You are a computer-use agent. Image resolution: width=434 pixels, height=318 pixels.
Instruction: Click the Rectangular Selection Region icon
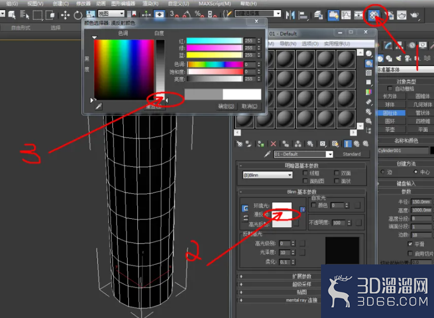[38, 15]
